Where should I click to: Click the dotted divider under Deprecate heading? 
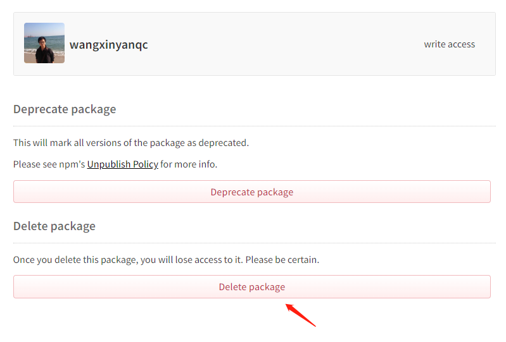point(255,126)
